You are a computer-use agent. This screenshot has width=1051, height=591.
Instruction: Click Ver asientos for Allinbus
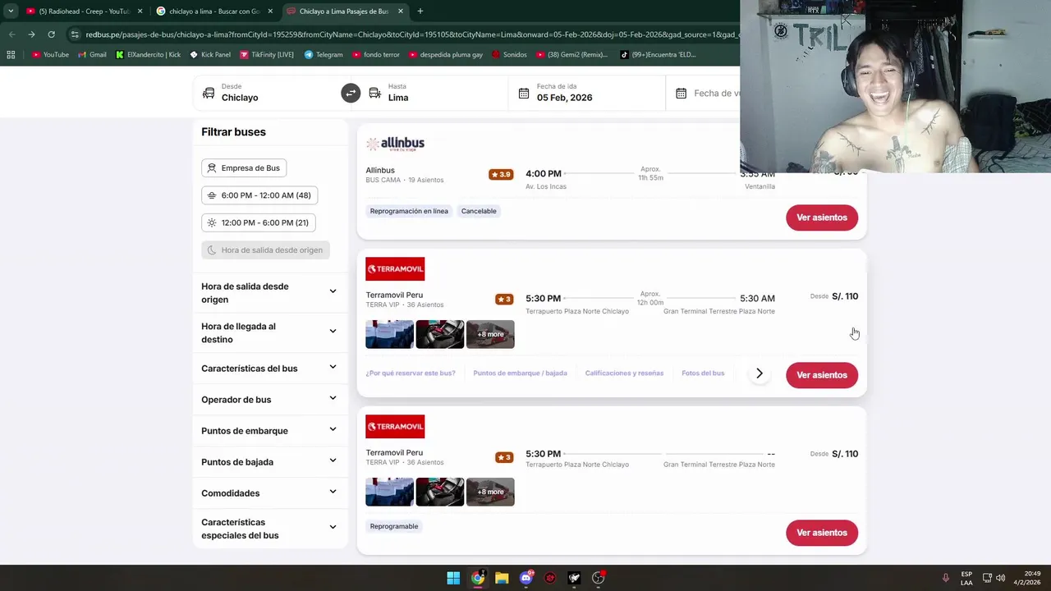coord(822,218)
